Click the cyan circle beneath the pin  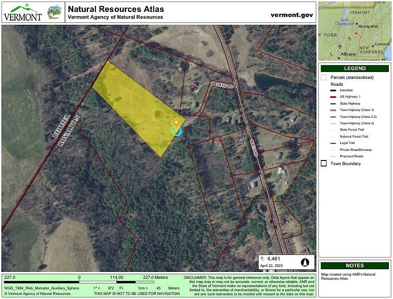coord(176,131)
